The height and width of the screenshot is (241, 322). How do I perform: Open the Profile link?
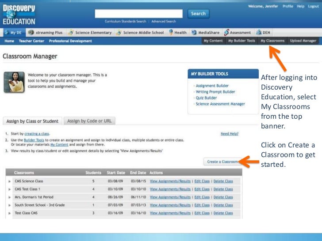[287, 6]
